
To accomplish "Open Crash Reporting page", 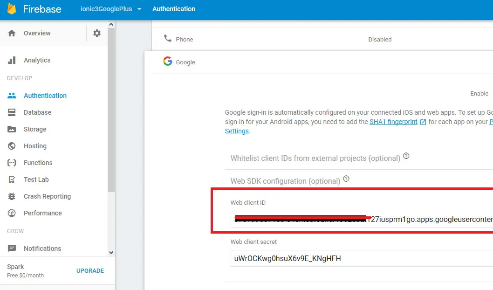I will point(47,196).
